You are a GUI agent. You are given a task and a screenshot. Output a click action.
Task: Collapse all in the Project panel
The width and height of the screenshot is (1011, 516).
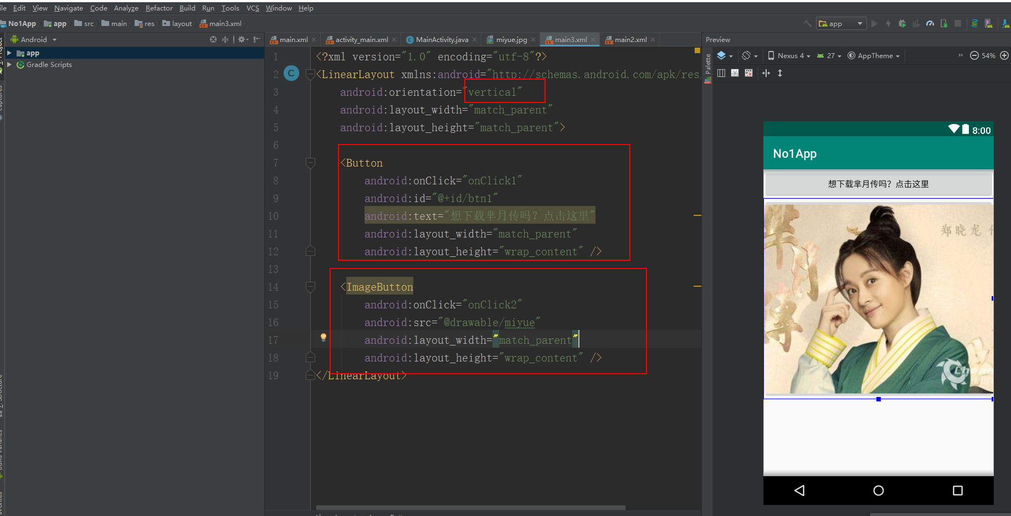pos(225,40)
